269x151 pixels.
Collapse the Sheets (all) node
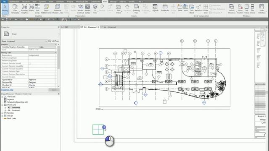pos(3,105)
